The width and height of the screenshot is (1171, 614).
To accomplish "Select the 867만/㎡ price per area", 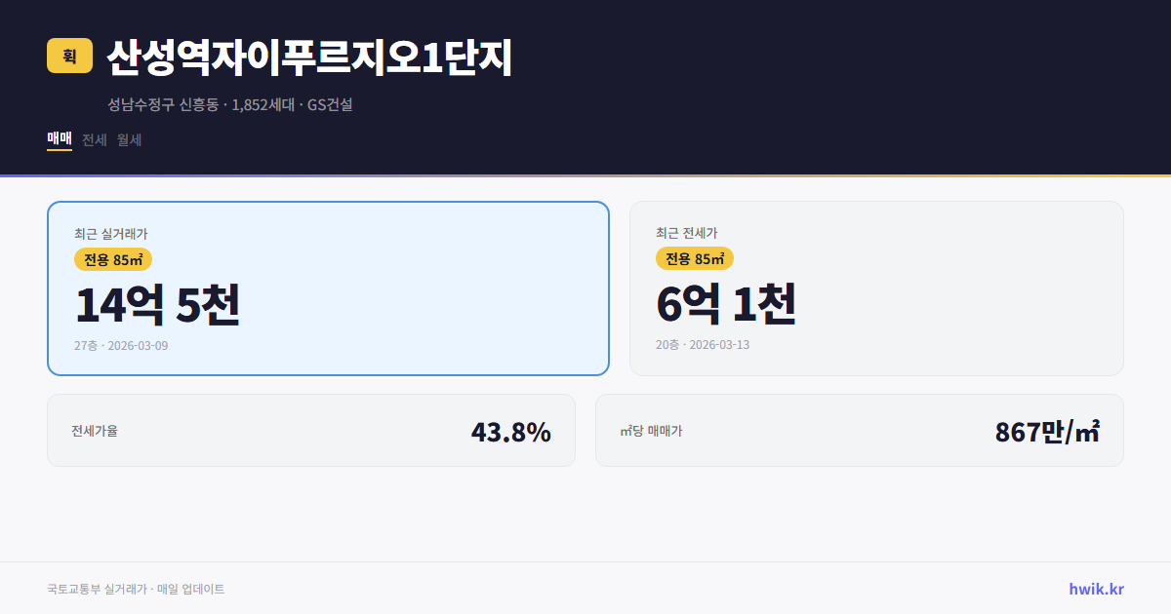I will tap(1047, 430).
